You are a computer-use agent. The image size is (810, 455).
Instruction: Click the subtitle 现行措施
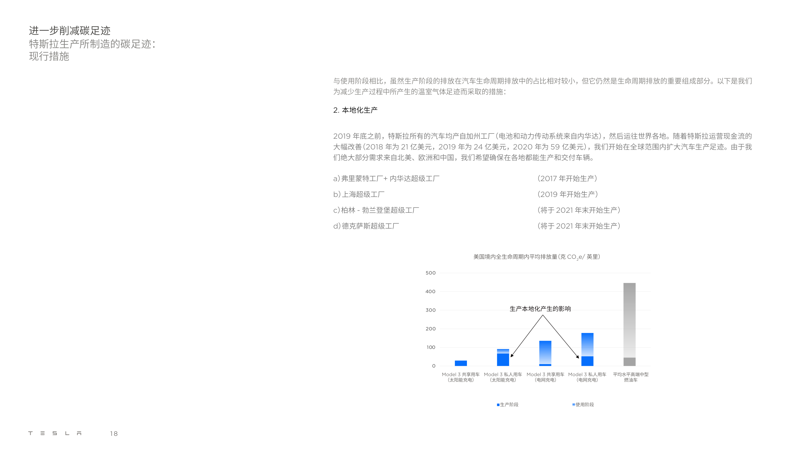[x=49, y=56]
